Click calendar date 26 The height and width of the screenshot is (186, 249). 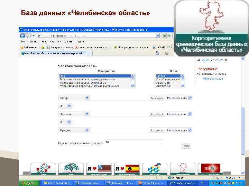[207, 60]
